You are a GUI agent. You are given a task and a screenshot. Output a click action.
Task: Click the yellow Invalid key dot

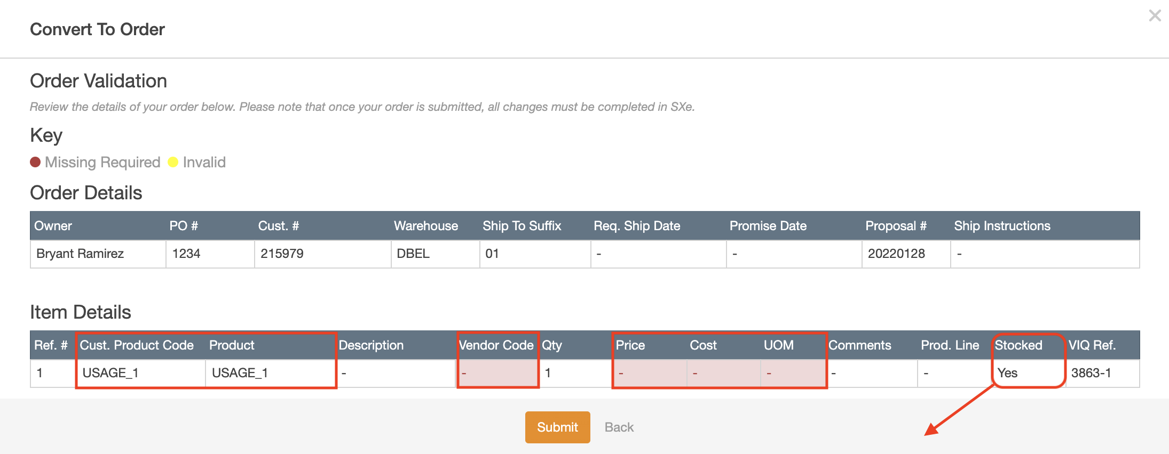[173, 162]
